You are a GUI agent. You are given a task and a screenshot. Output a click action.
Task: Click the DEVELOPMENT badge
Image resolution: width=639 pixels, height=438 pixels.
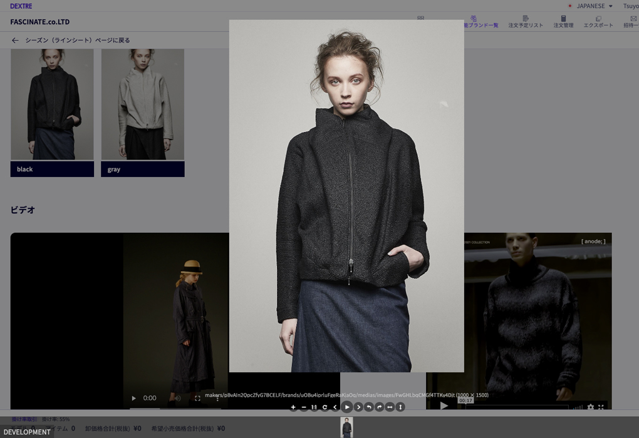point(27,432)
